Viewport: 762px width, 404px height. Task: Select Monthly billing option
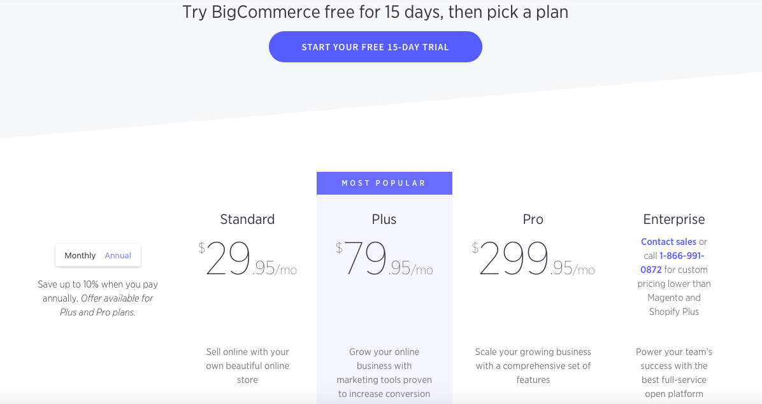coord(80,256)
